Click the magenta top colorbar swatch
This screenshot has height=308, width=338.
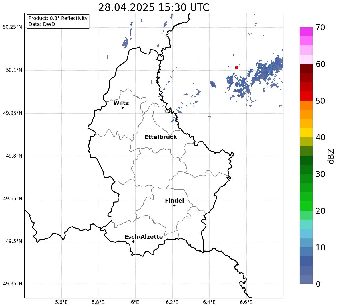coord(306,32)
